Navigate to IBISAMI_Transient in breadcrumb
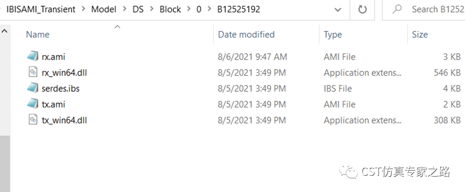 coord(41,10)
